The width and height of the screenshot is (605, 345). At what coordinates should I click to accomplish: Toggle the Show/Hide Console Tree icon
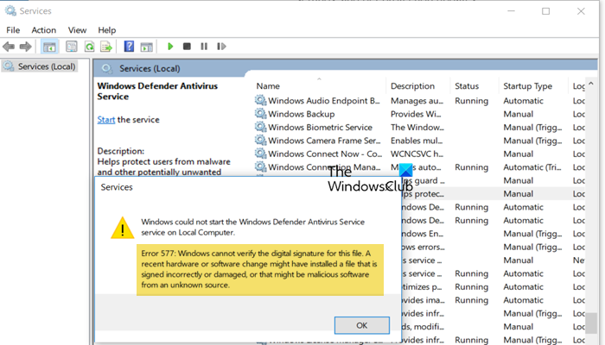(49, 47)
